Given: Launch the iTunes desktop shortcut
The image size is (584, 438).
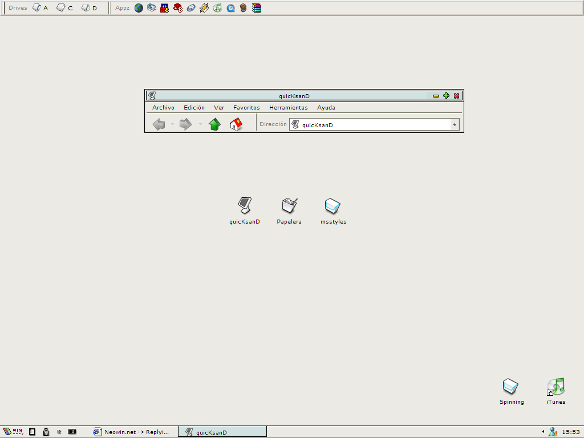Looking at the screenshot, I should click(x=555, y=387).
